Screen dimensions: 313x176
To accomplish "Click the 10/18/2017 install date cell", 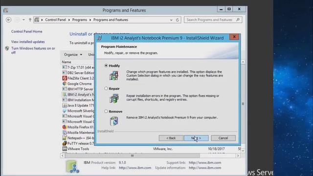I will pyautogui.click(x=216, y=149).
